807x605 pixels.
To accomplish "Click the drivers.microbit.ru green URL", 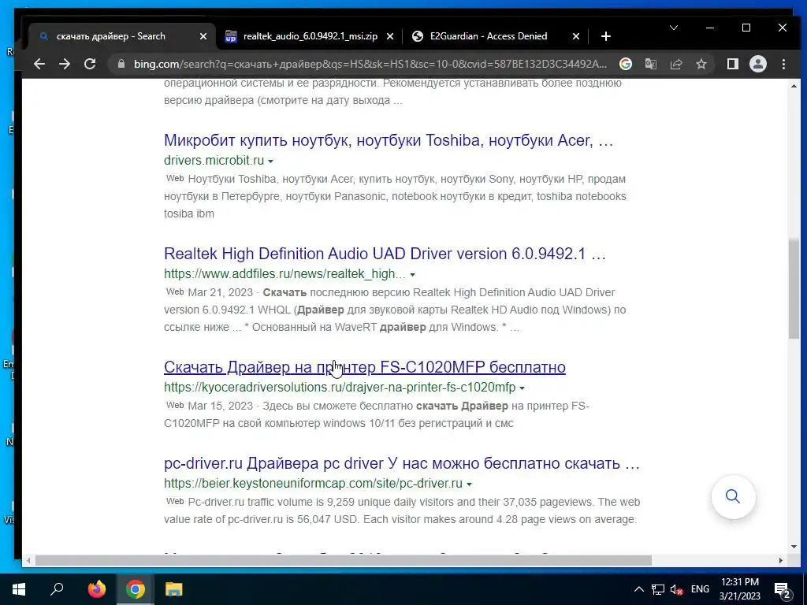I will 214,160.
